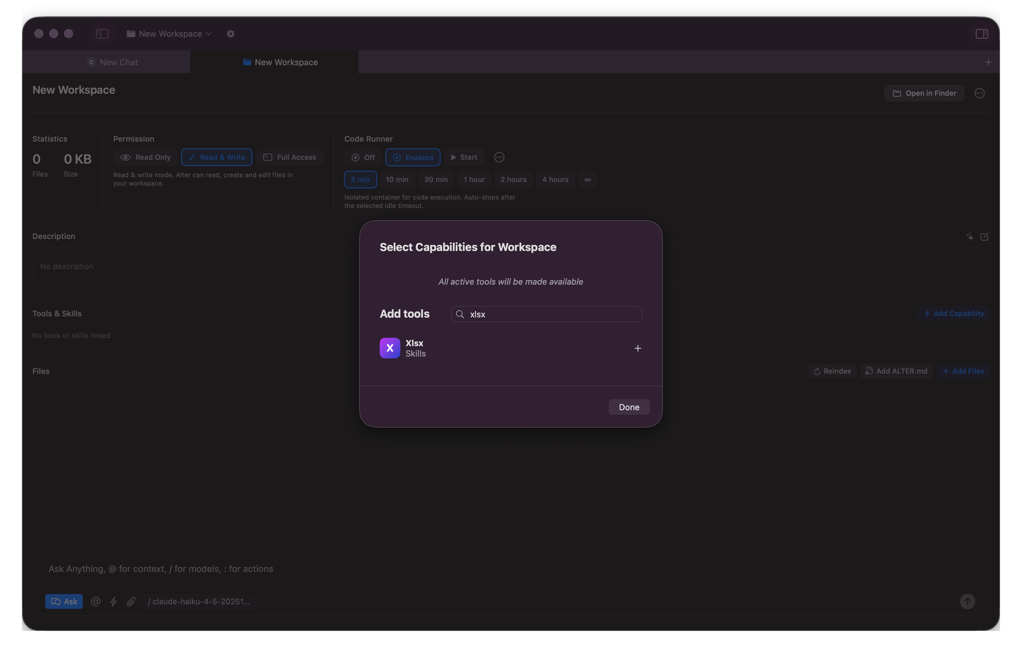The height and width of the screenshot is (658, 1022).
Task: Select Read & Write permission
Action: [x=217, y=157]
